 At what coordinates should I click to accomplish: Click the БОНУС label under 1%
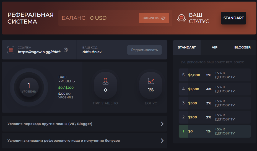point(151,103)
